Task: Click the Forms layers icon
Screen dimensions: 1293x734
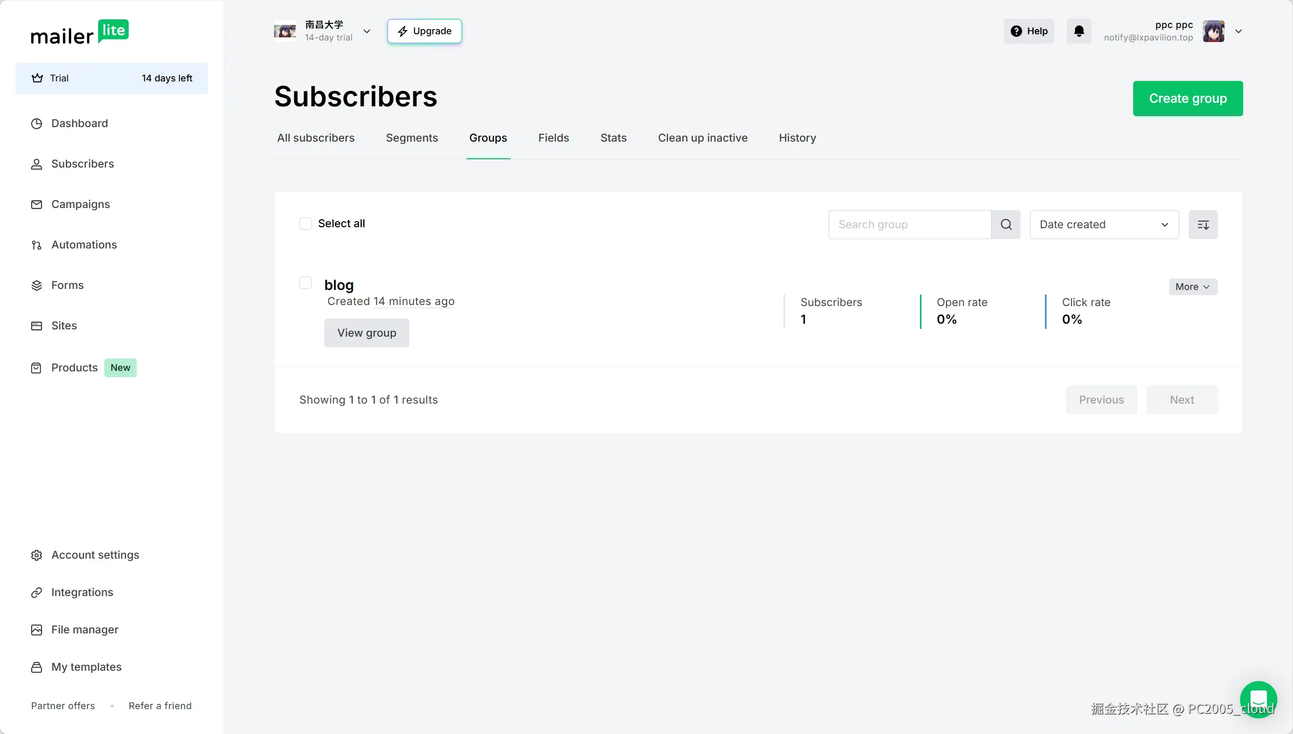Action: coord(36,285)
